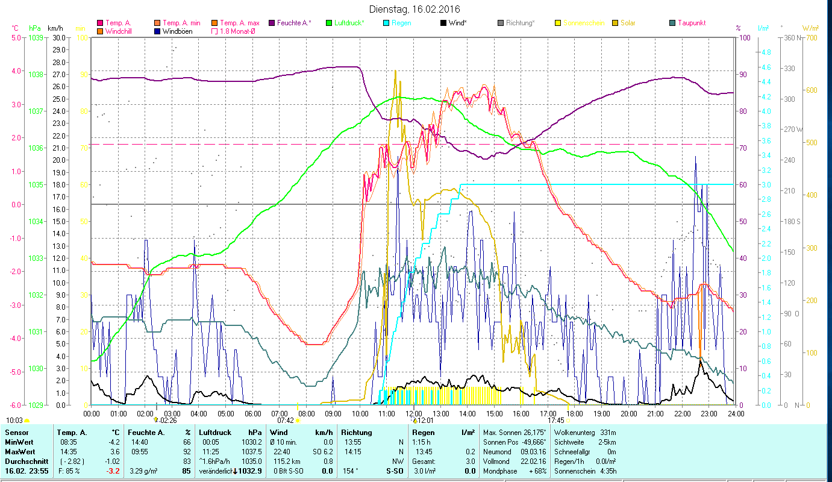Click the '24:00' time axis label
Screen dimensions: 832x482
(736, 413)
